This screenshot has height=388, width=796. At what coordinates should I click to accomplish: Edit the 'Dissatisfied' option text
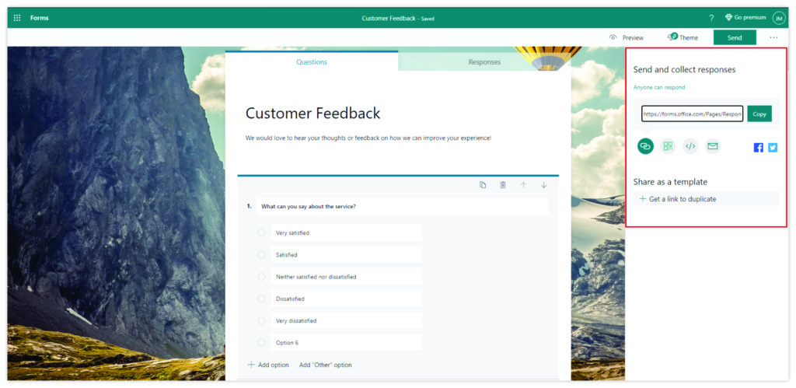click(x=346, y=299)
